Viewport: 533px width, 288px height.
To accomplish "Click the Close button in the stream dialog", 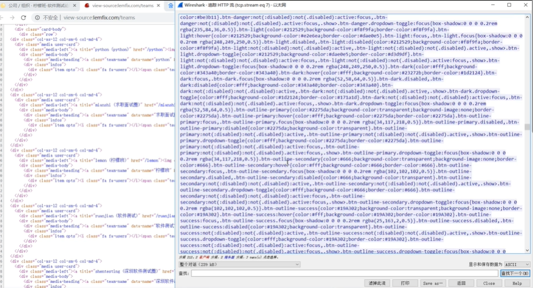I will click(x=489, y=283).
